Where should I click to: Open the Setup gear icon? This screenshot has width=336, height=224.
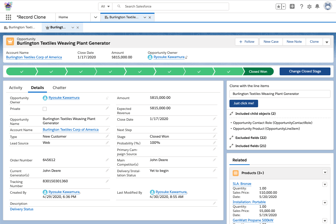[309, 7]
